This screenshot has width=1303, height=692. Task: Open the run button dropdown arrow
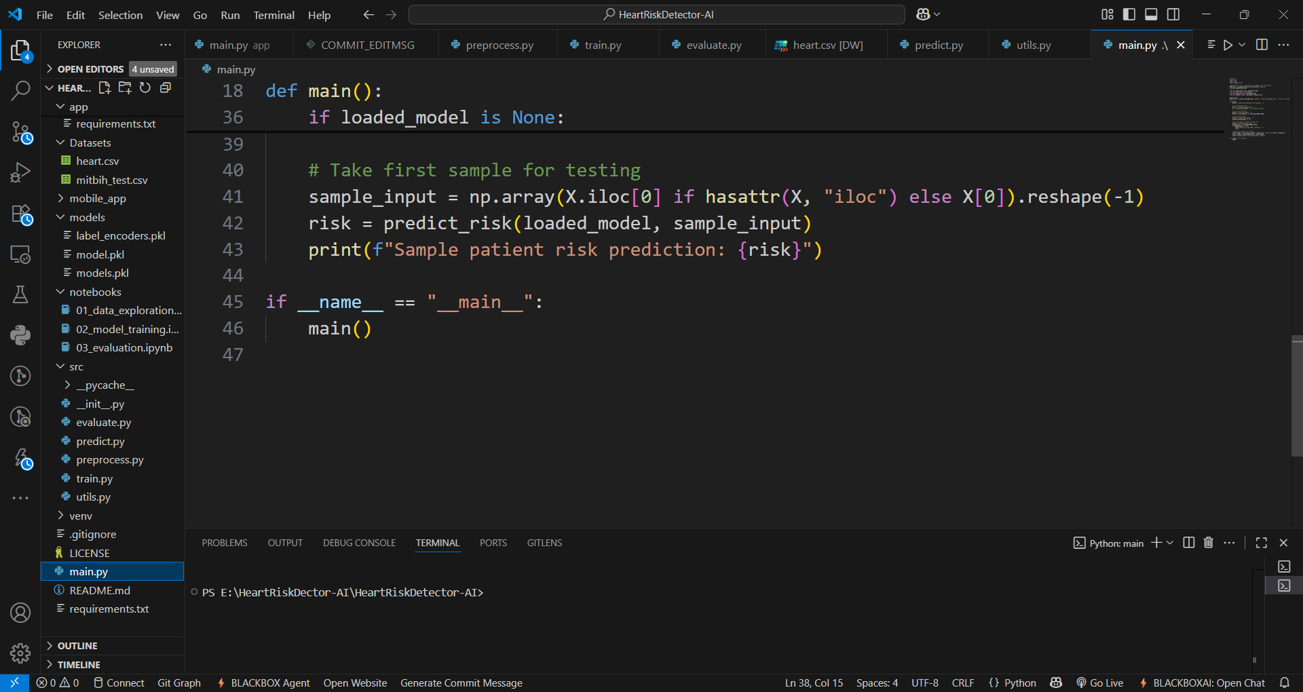click(x=1242, y=45)
